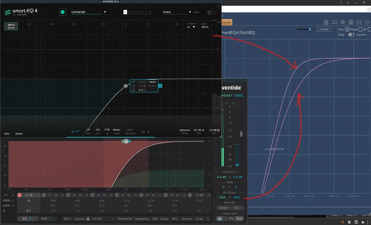Adjust the gain slider beside 0.00dB field
This screenshot has width=371, height=225.
click(x=309, y=29)
